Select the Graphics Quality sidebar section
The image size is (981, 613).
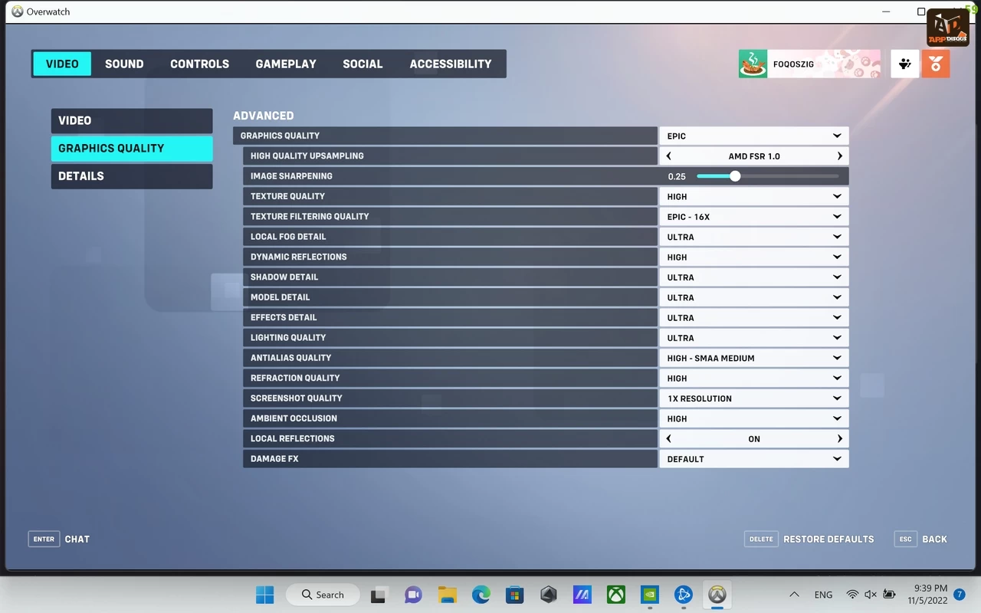tap(132, 148)
